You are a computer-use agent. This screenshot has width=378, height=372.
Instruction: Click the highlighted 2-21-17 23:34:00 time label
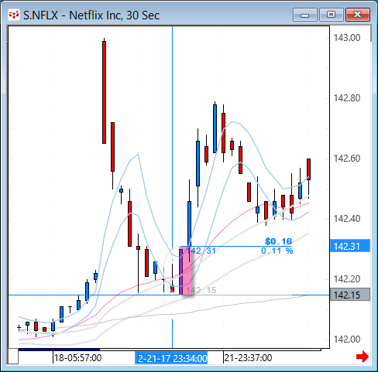tap(171, 358)
